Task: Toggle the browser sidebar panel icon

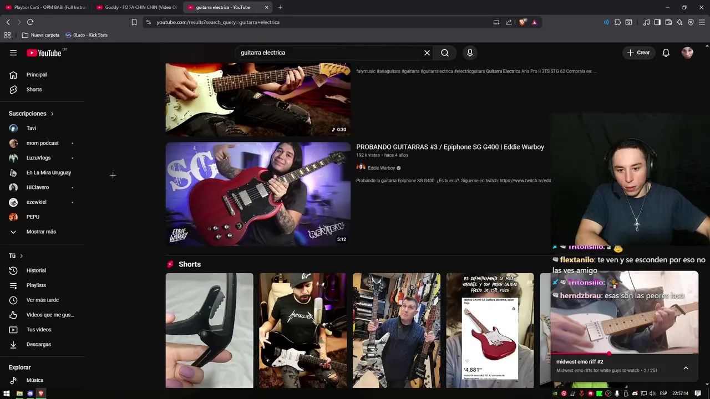Action: 657,22
